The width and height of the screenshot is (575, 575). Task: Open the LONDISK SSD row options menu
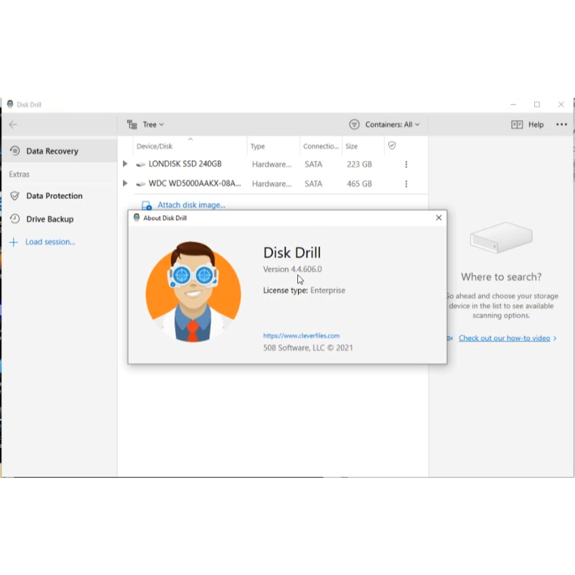tap(406, 164)
